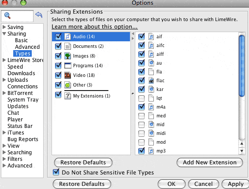Click the options search field
The width and height of the screenshot is (249, 189).
point(17,16)
